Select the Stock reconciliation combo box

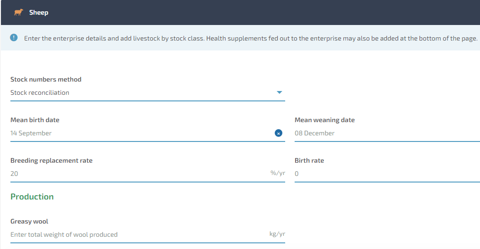tap(148, 93)
